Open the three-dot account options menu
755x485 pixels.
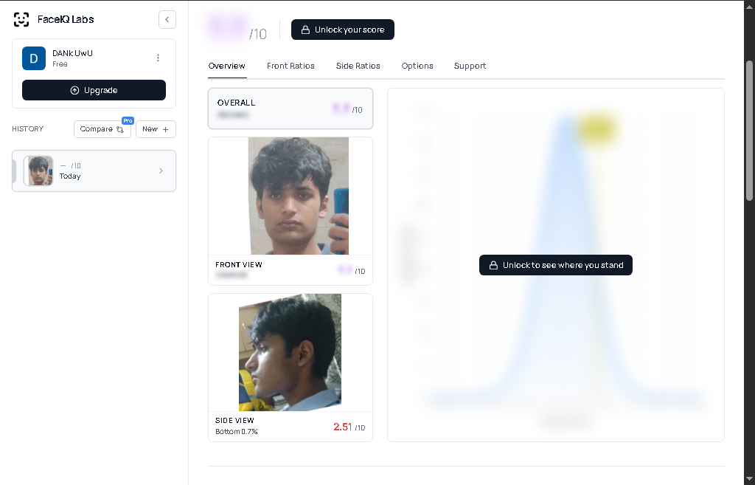tap(158, 58)
